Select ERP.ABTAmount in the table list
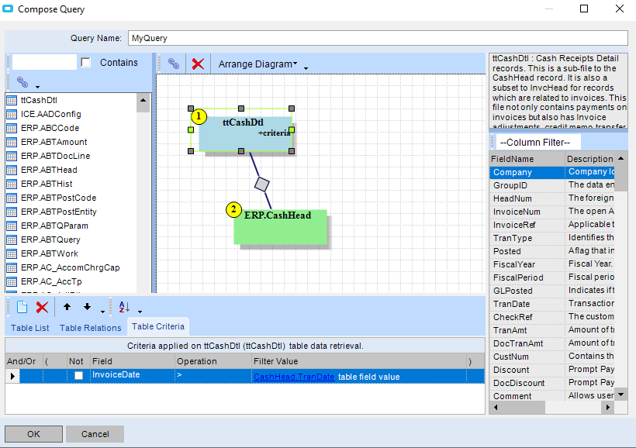Screen dimensions: 636x448 (x=54, y=142)
